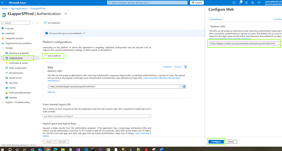Open the notifications bell
Viewport: 282px width, 151px height.
240,3
